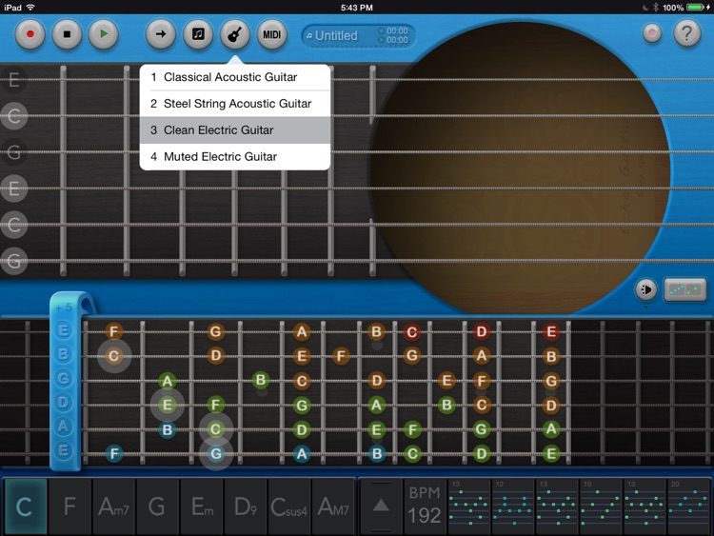Select Muted Electric Guitar option

[x=235, y=157]
